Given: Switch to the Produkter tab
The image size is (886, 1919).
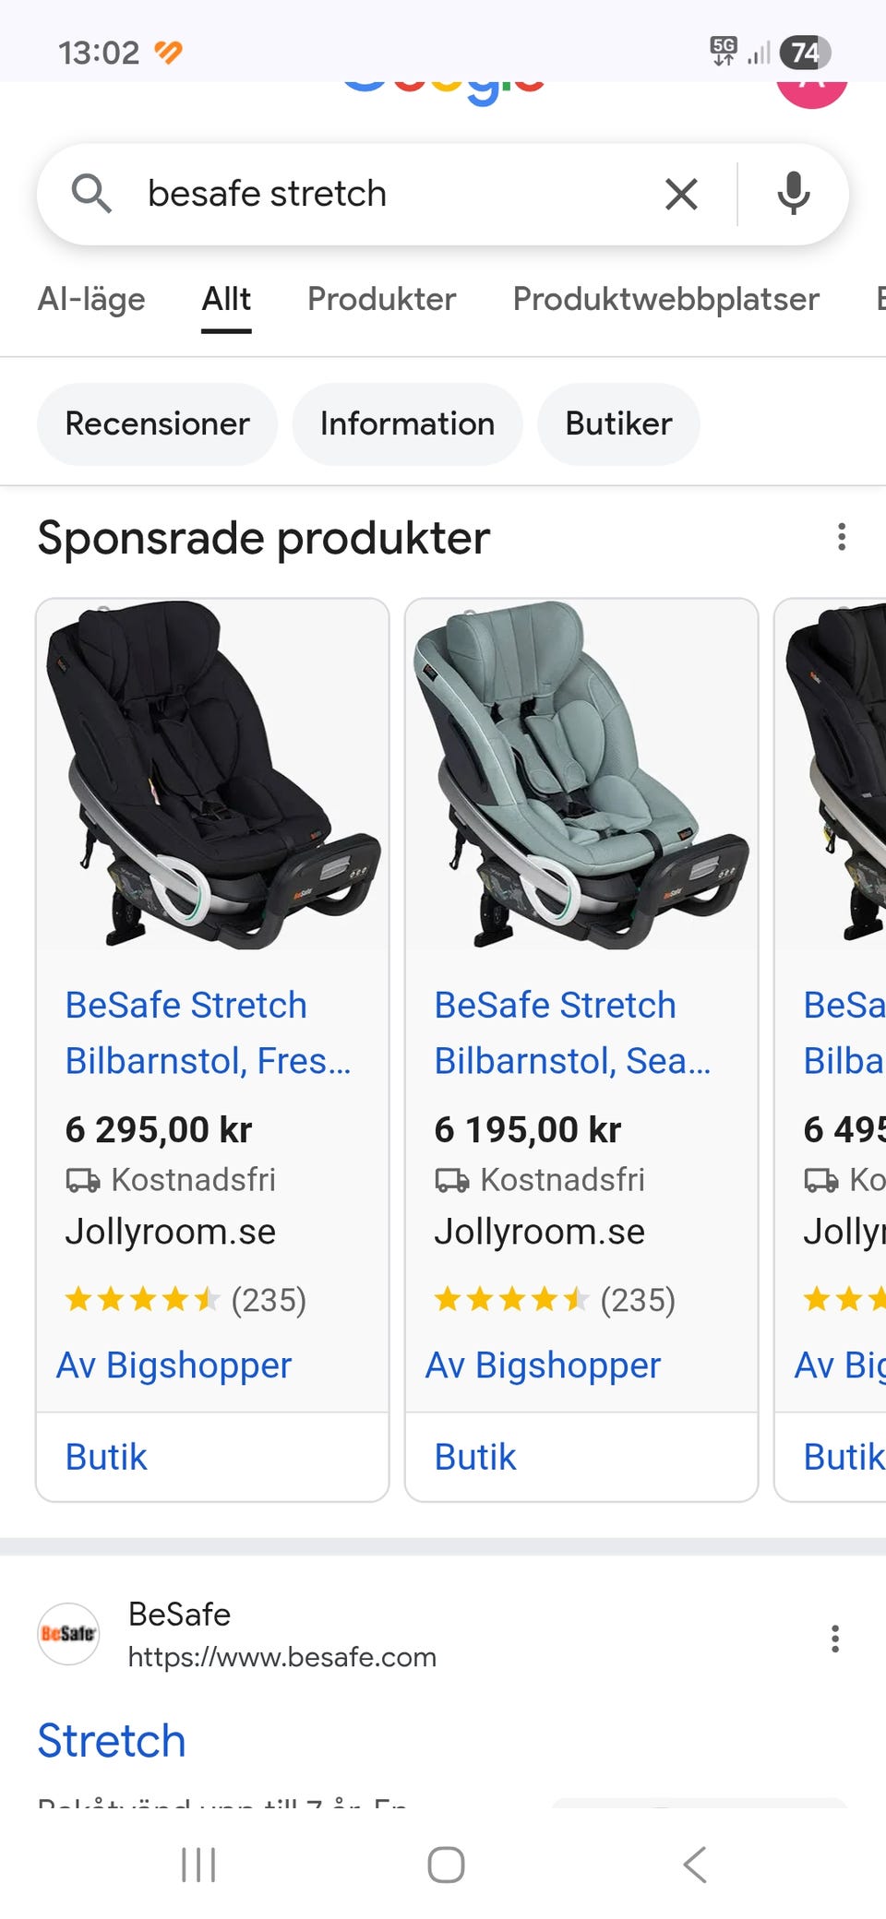Looking at the screenshot, I should coord(381,299).
